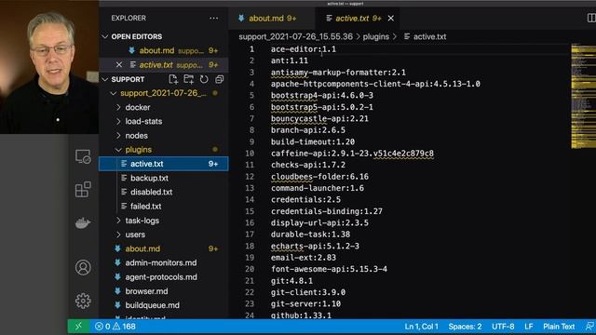
Task: Collapse all folders in explorer
Action: pyautogui.click(x=220, y=79)
